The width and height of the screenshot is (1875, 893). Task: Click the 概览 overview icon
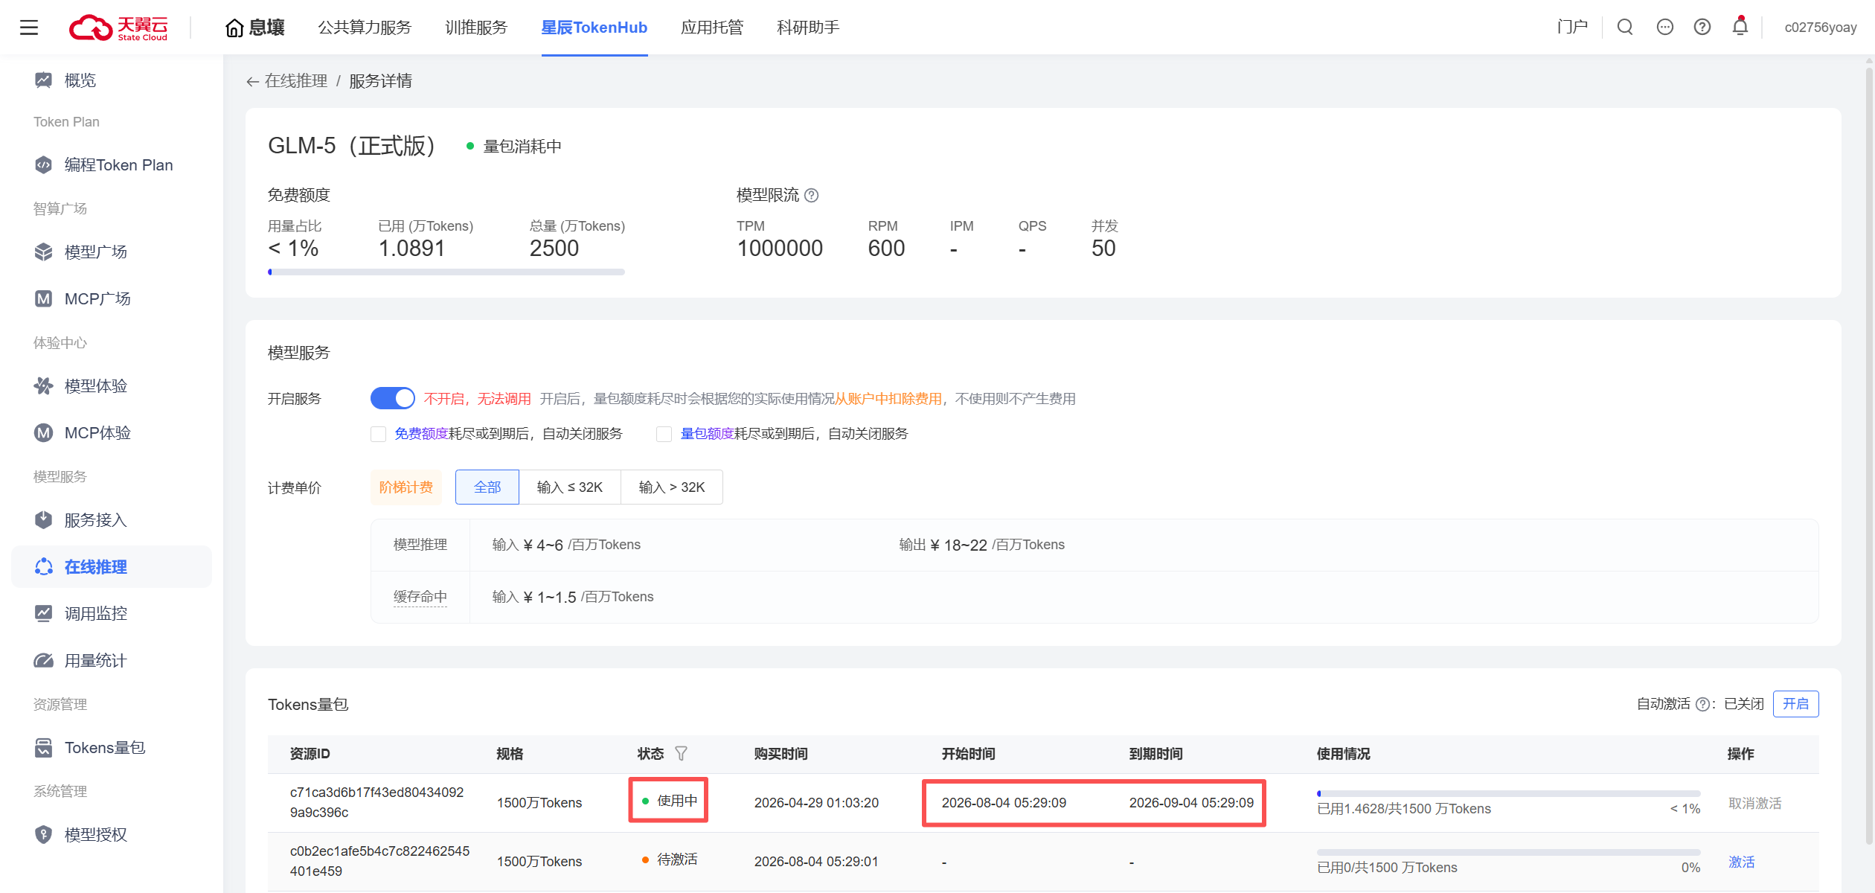point(43,80)
